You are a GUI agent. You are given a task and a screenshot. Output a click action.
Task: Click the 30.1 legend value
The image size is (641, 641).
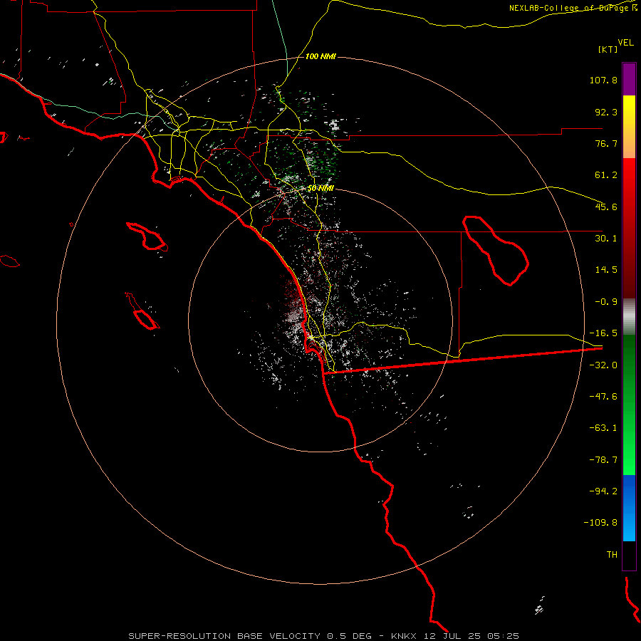pos(606,239)
